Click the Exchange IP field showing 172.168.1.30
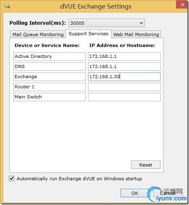This screenshot has width=189, height=205. point(124,77)
